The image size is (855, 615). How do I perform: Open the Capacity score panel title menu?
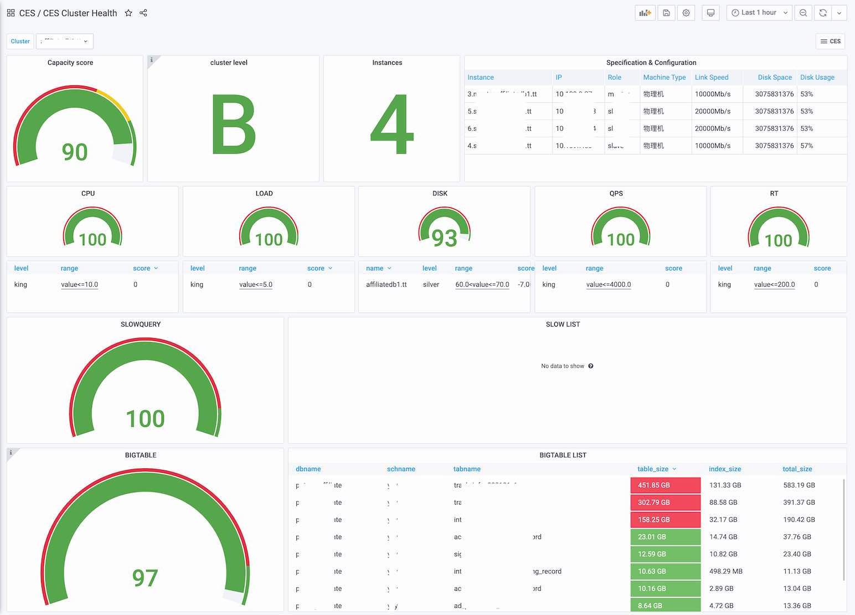70,63
